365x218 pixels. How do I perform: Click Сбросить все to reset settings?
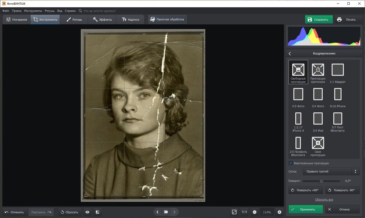[324, 199]
